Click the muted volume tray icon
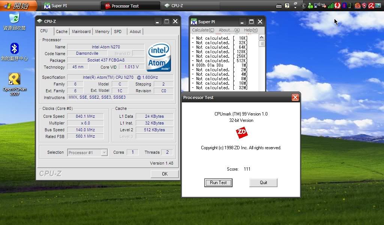This screenshot has width=384, height=225. click(324, 5)
